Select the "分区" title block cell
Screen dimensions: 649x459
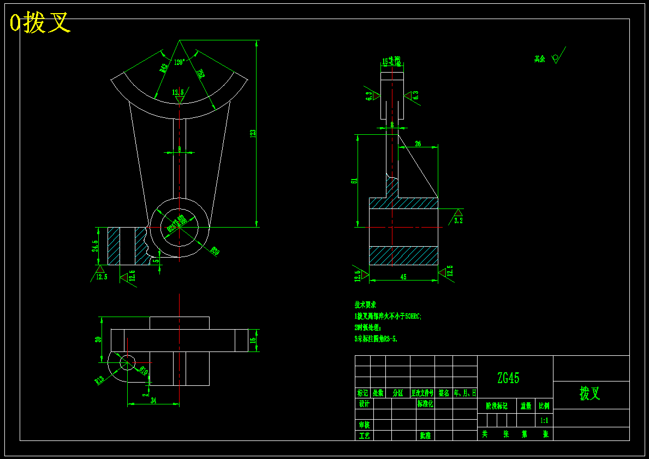(398, 393)
